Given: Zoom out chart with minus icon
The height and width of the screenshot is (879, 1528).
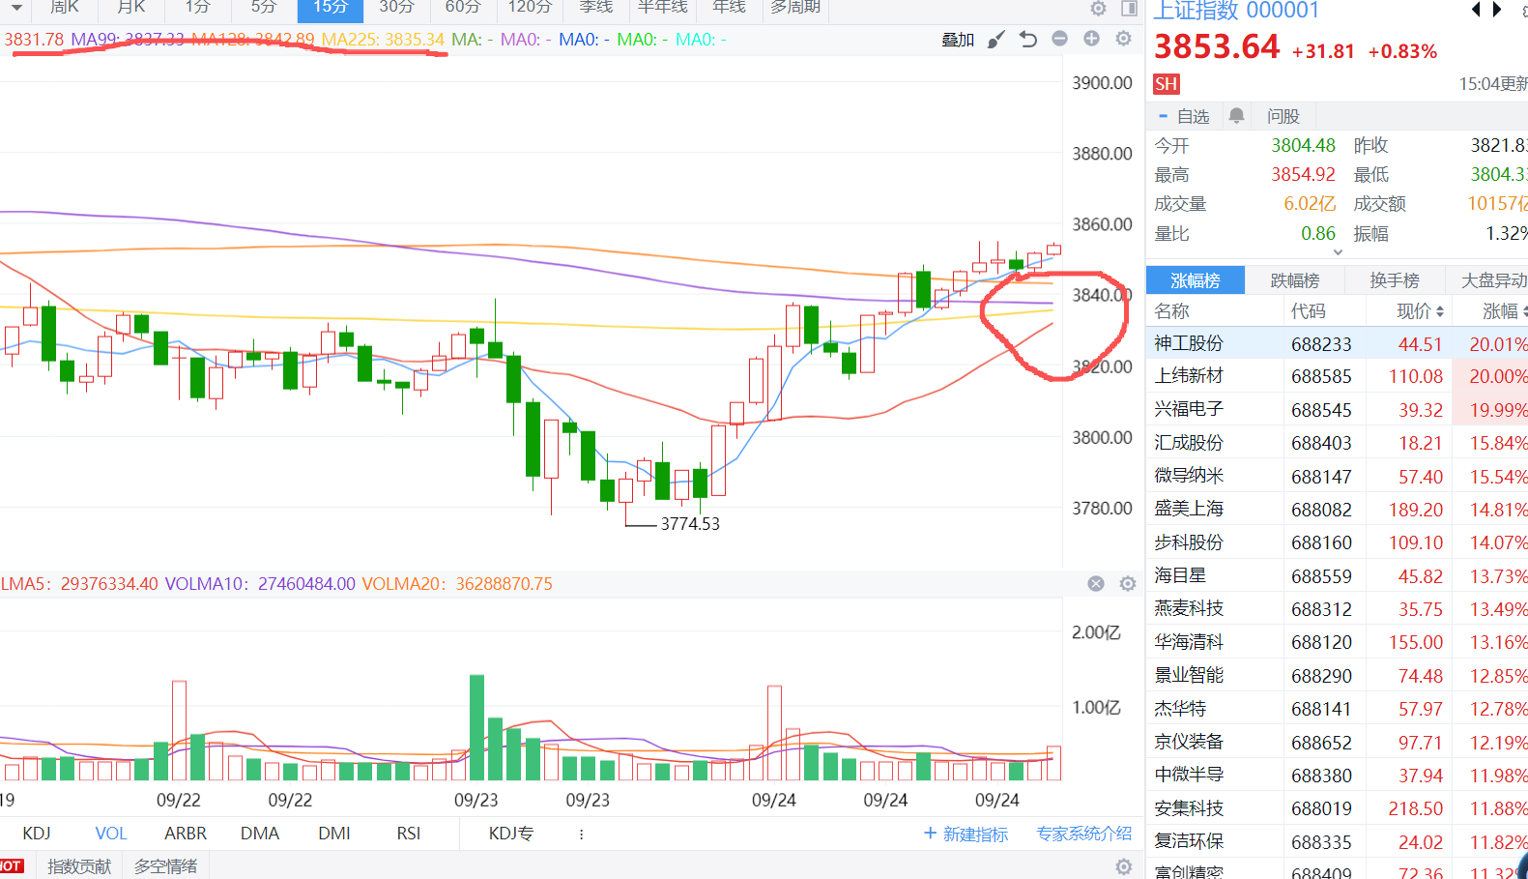Looking at the screenshot, I should tap(1060, 39).
